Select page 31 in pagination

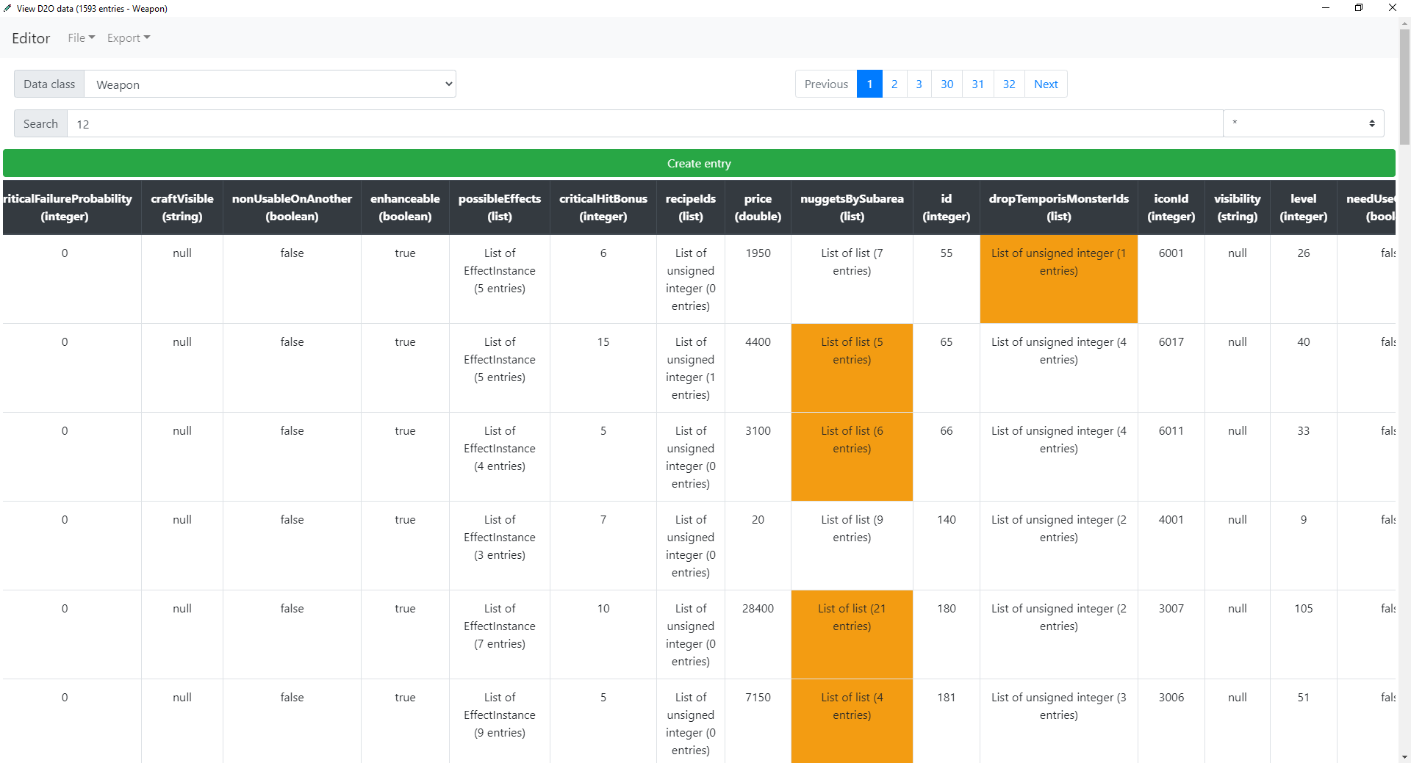tap(977, 84)
